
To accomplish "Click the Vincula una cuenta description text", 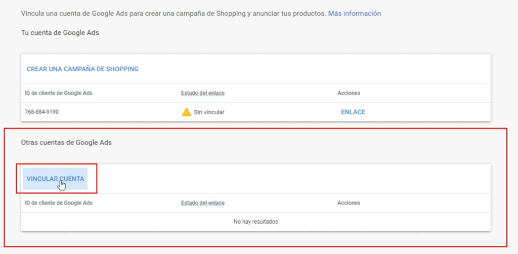I will [174, 14].
